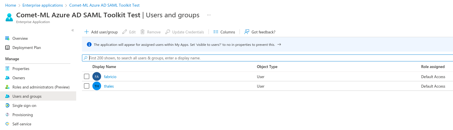This screenshot has width=453, height=130.
Task: Select Users and groups menu item
Action: click(x=38, y=96)
